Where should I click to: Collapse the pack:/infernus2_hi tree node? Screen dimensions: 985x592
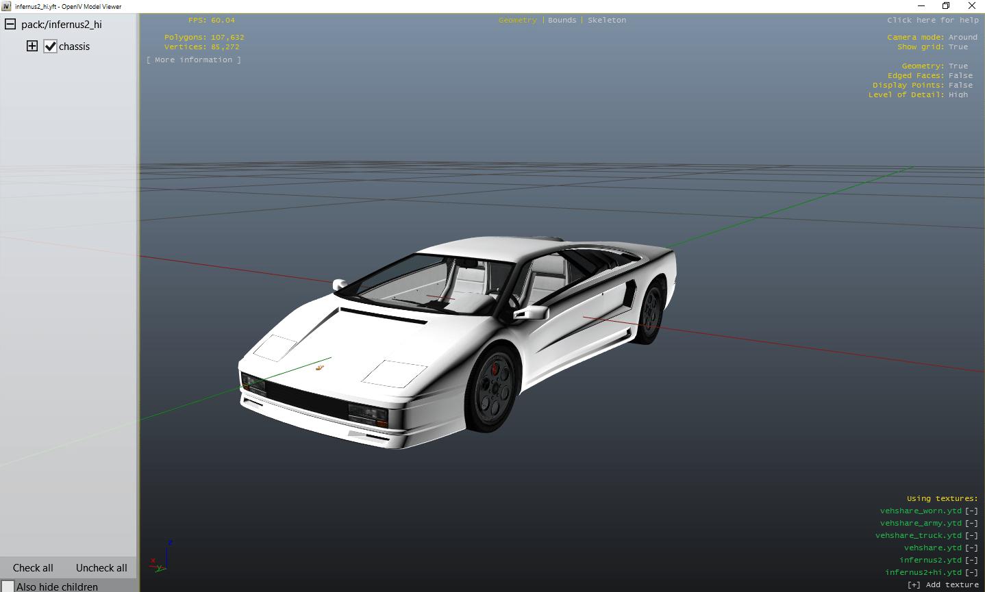10,25
